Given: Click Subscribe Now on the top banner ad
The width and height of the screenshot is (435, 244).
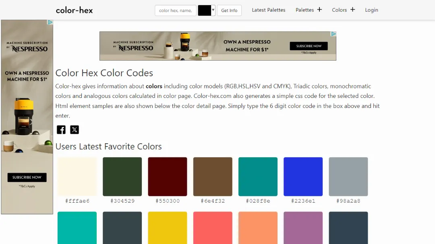Looking at the screenshot, I should (309, 46).
